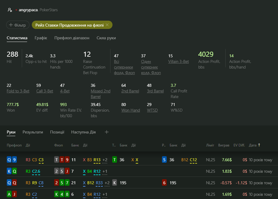Click the 4029 Action Profit, bbs stat
The height and width of the screenshot is (199, 278).
point(206,54)
